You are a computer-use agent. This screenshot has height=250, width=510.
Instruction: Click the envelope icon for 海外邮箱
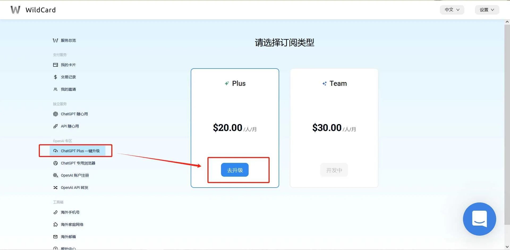click(56, 237)
